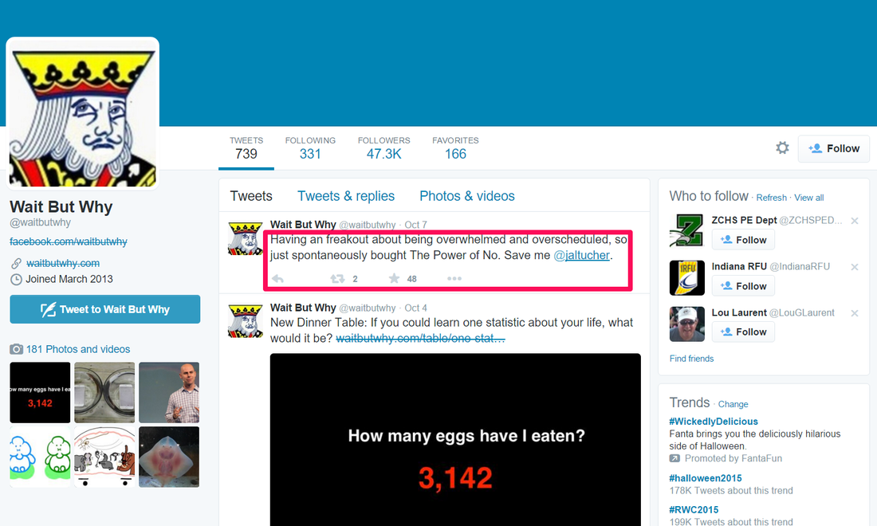877x526 pixels.
Task: Open the stingray photo thumbnail
Action: [x=169, y=457]
